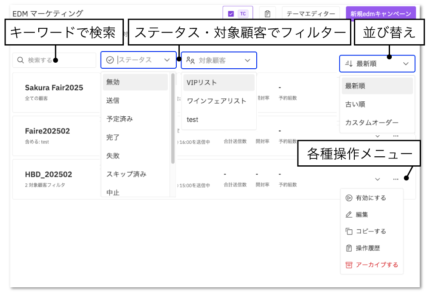Image resolution: width=430 pixels, height=292 pixels.
Task: Click 2 対象顧客フィルタ under HBD_202502
Action: click(x=45, y=185)
